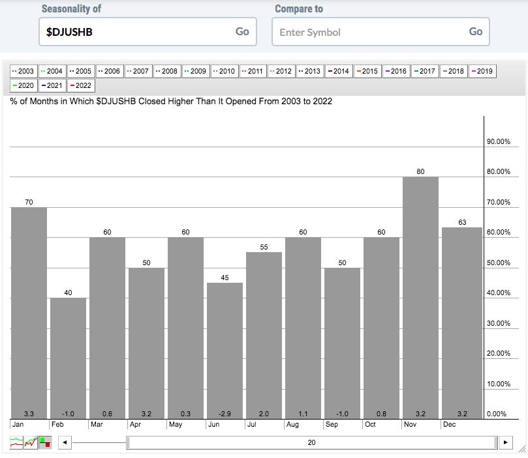Select the separate-lines seasonality chart icon
Viewport: 528px width, 458px height.
[16, 443]
